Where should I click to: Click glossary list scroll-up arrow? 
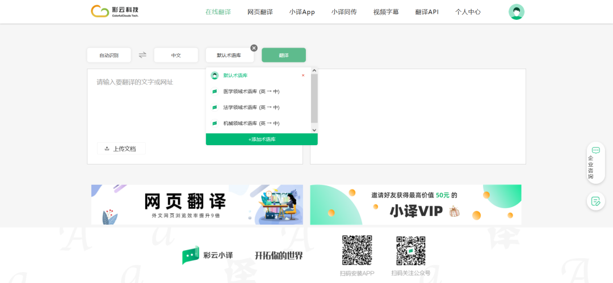pyautogui.click(x=314, y=71)
